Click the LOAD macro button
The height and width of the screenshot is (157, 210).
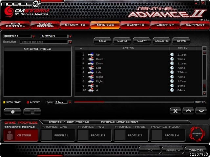point(122,41)
